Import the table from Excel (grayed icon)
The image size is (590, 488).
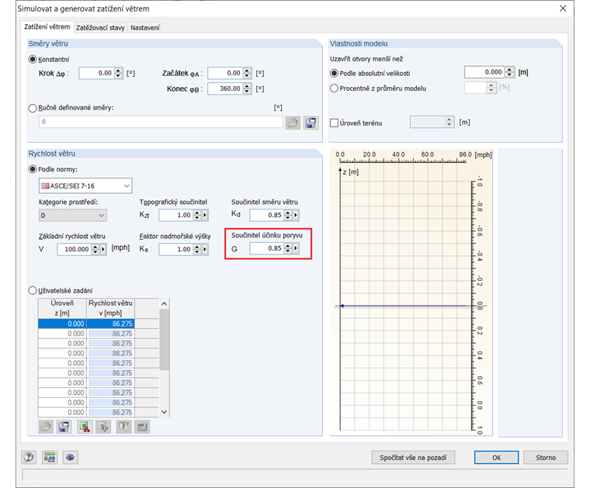(x=103, y=427)
